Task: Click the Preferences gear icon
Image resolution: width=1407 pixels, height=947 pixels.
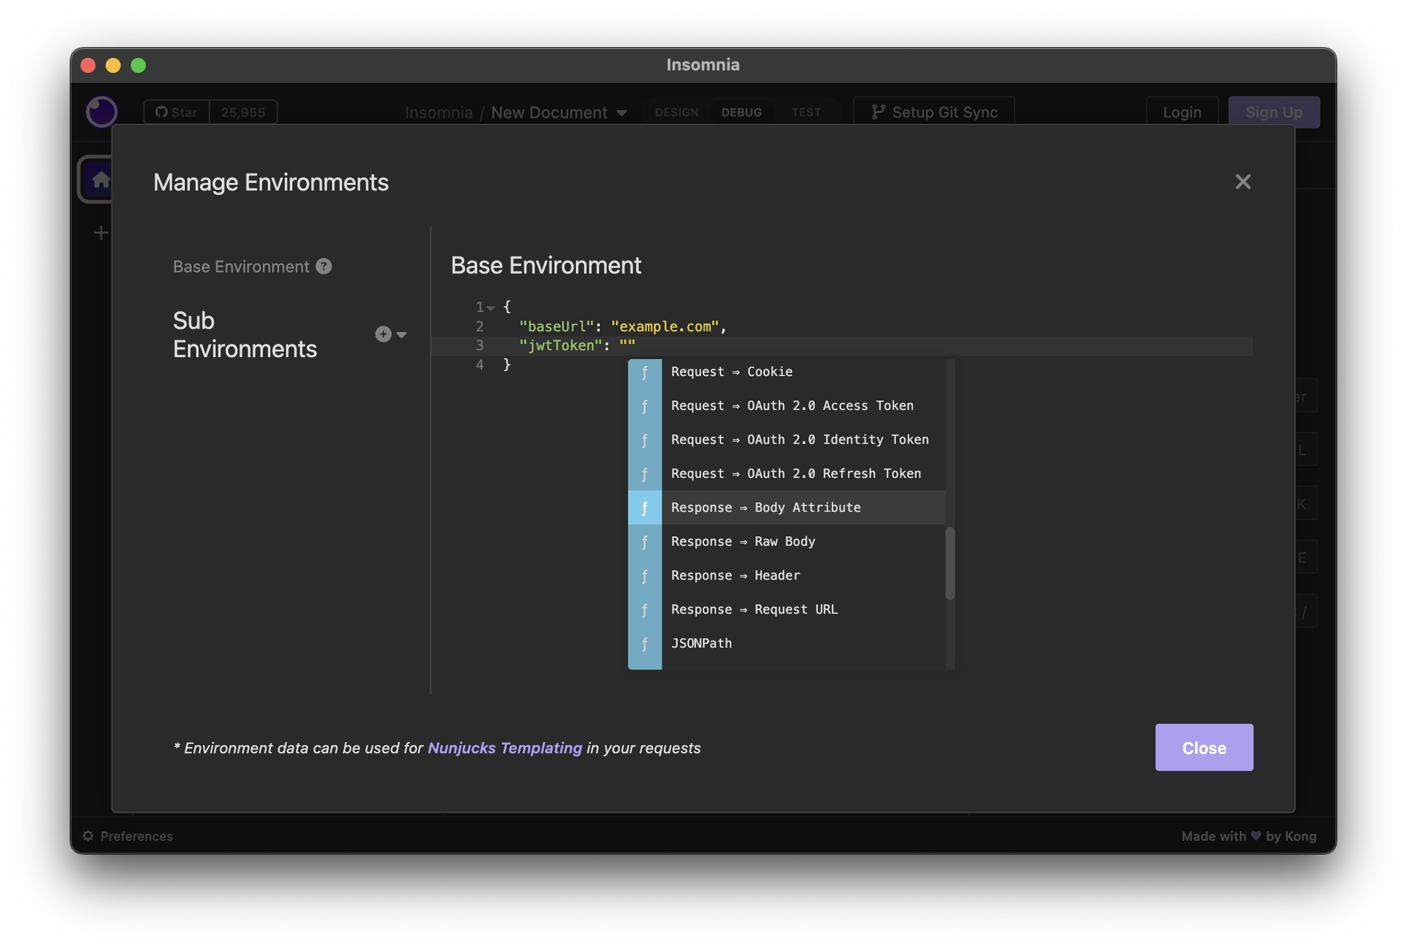Action: pos(89,836)
